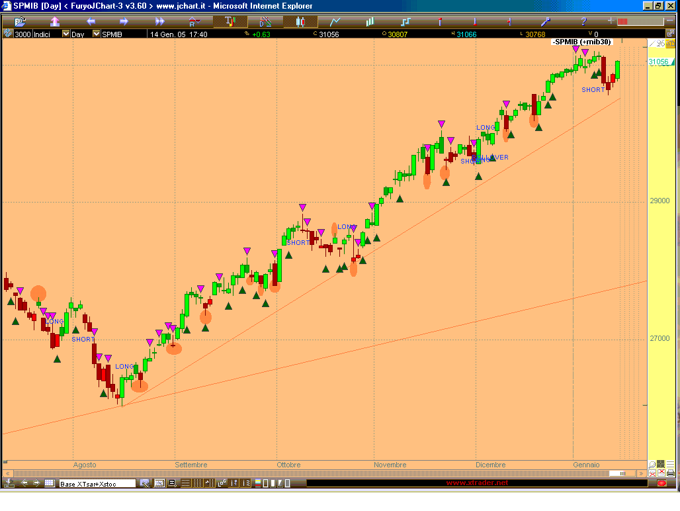Click the magnifier zoom icon

coord(652,465)
